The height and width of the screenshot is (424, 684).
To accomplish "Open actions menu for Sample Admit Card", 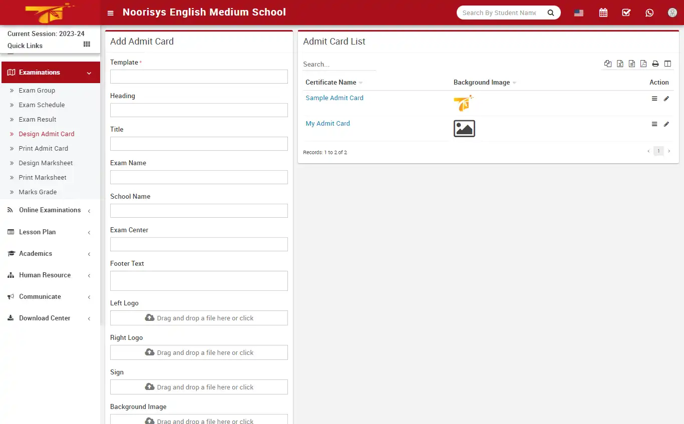I will click(x=654, y=98).
